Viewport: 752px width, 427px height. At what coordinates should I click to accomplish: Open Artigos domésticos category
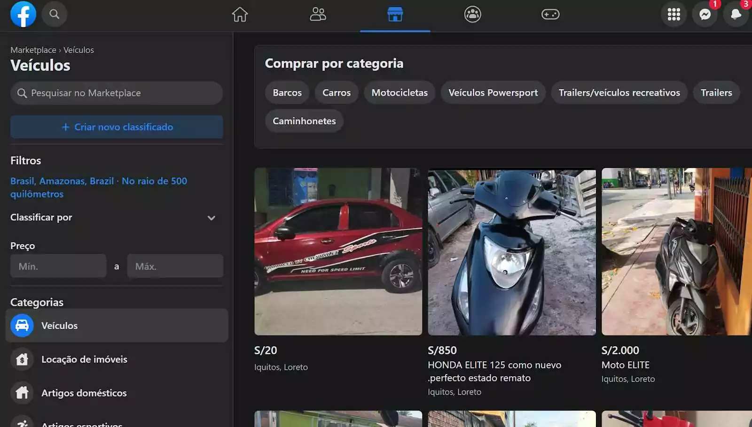[x=117, y=393]
